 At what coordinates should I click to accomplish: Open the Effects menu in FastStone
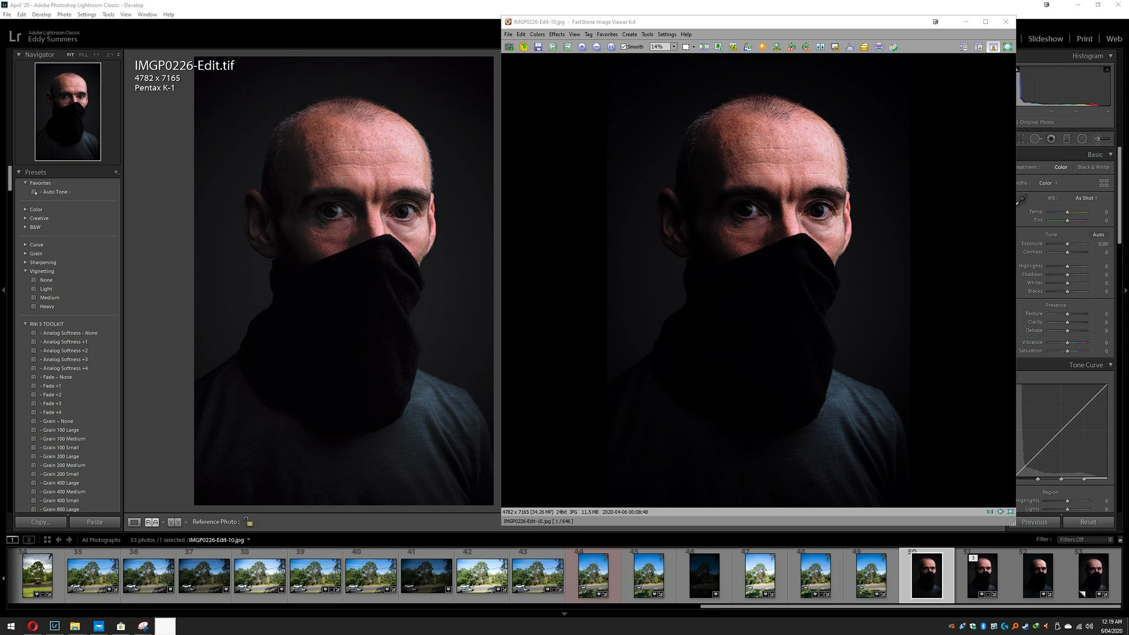tap(557, 34)
